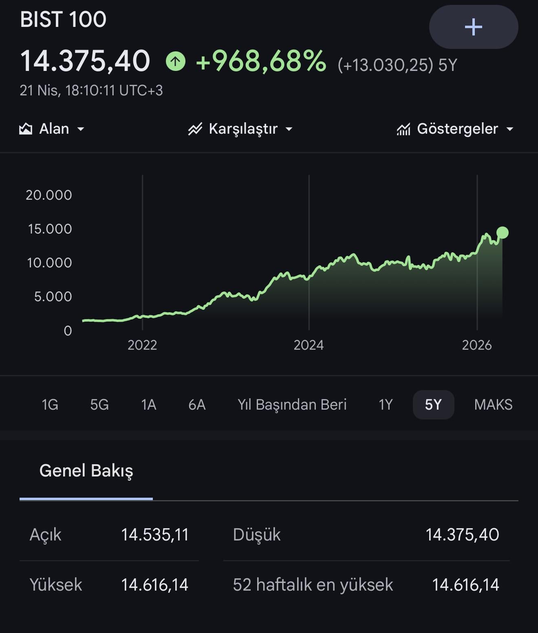Click the BIST 100 title
Screen dimensions: 538x633
coord(63,19)
